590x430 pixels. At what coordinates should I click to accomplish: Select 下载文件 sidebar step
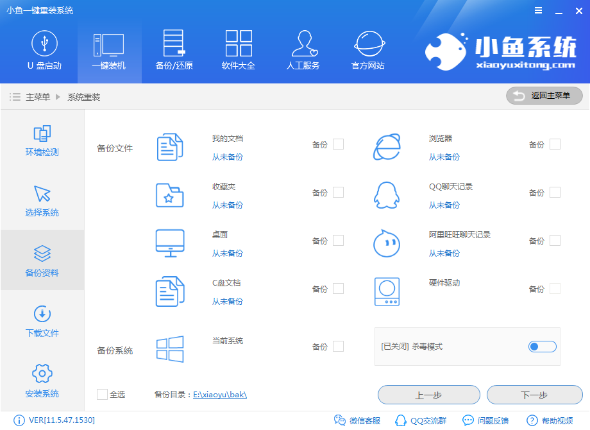(42, 322)
